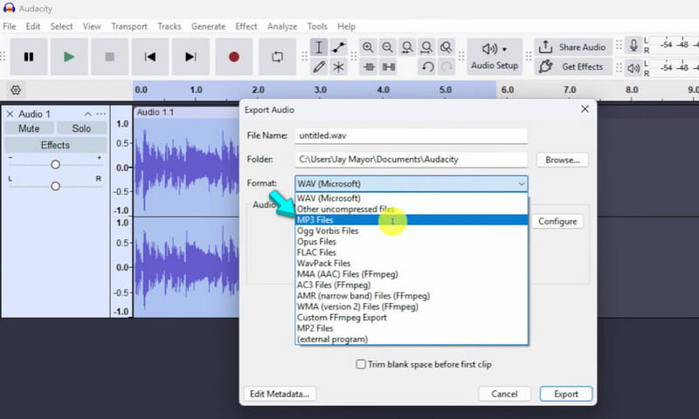This screenshot has width=699, height=419.
Task: Open the Select menu
Action: (61, 26)
